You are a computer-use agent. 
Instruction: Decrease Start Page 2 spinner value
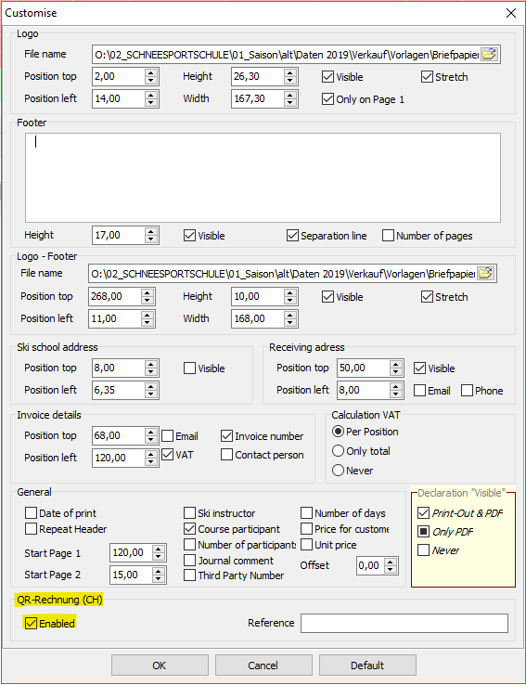point(159,578)
